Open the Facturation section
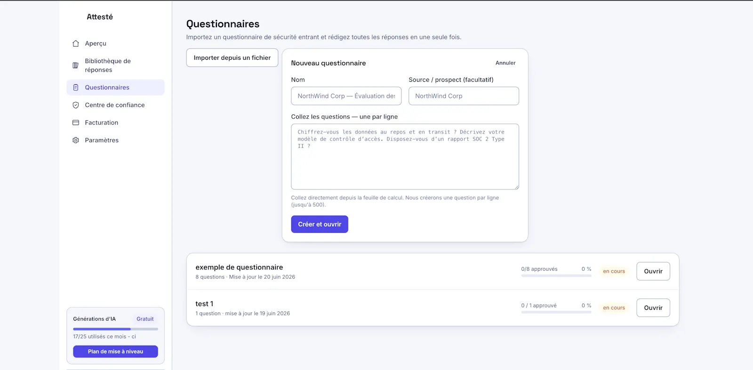Image resolution: width=753 pixels, height=370 pixels. click(x=115, y=123)
